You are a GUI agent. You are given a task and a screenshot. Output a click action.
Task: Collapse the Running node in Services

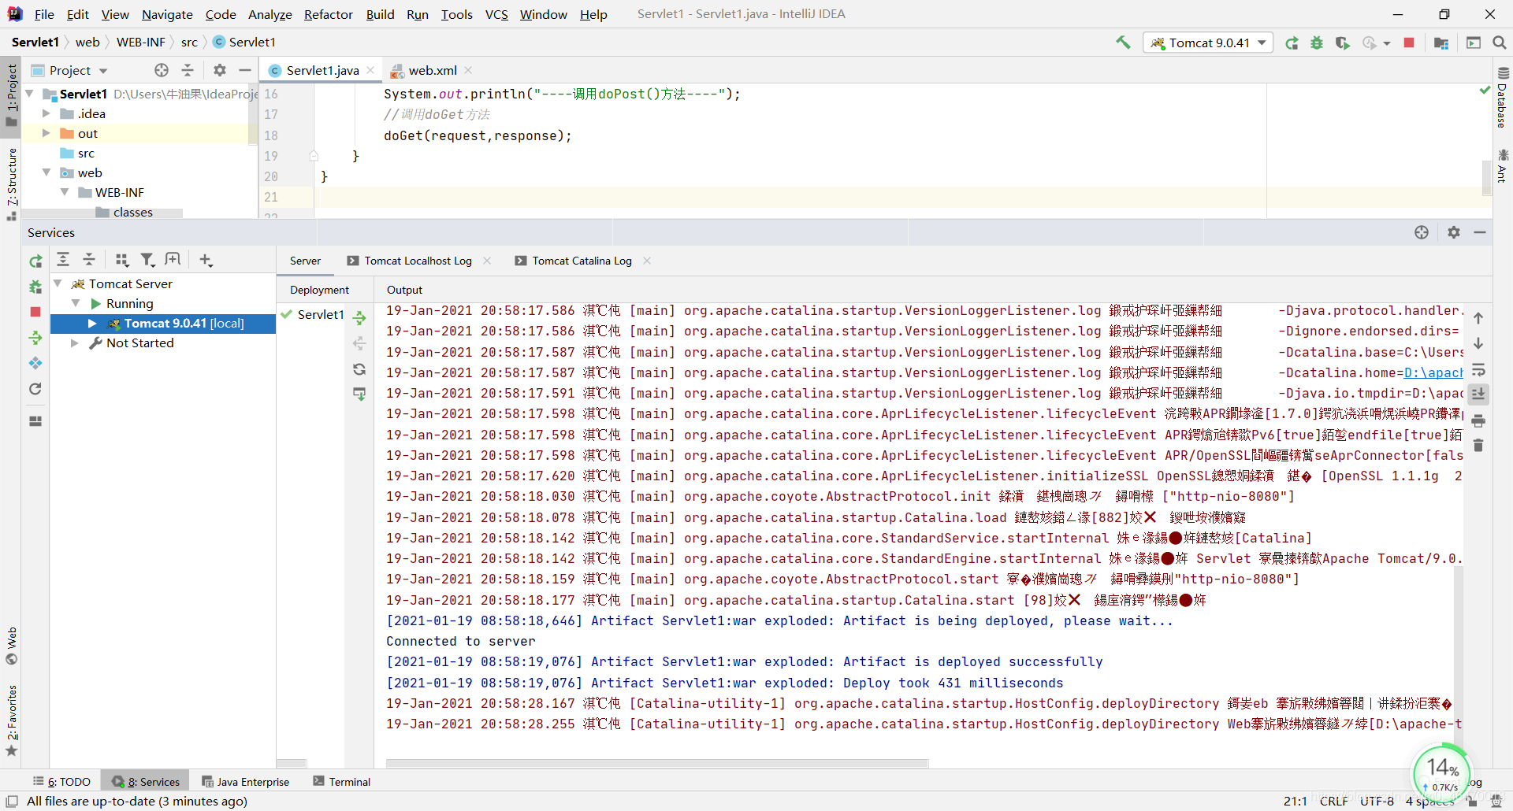[x=76, y=303]
